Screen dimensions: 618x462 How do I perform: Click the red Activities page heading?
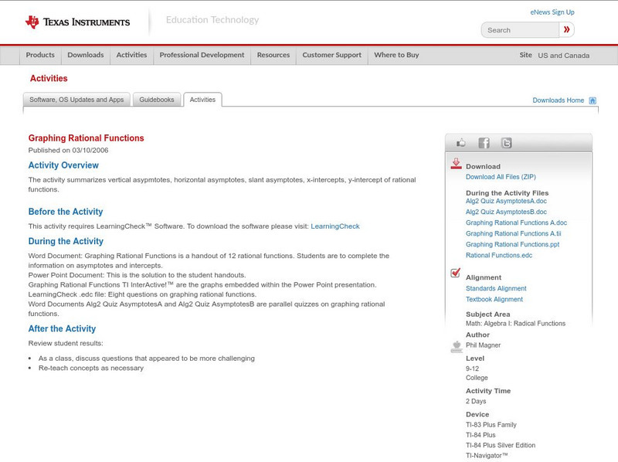tap(49, 79)
